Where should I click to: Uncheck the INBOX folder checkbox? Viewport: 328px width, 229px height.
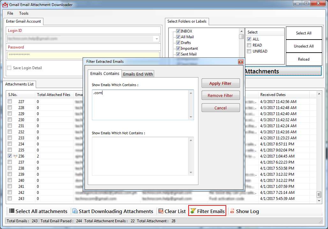(x=178, y=31)
